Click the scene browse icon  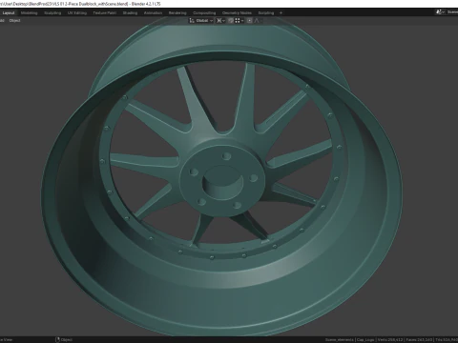tap(440, 12)
